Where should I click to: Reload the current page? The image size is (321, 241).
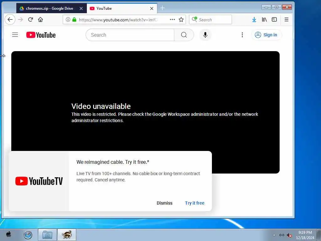click(30, 20)
